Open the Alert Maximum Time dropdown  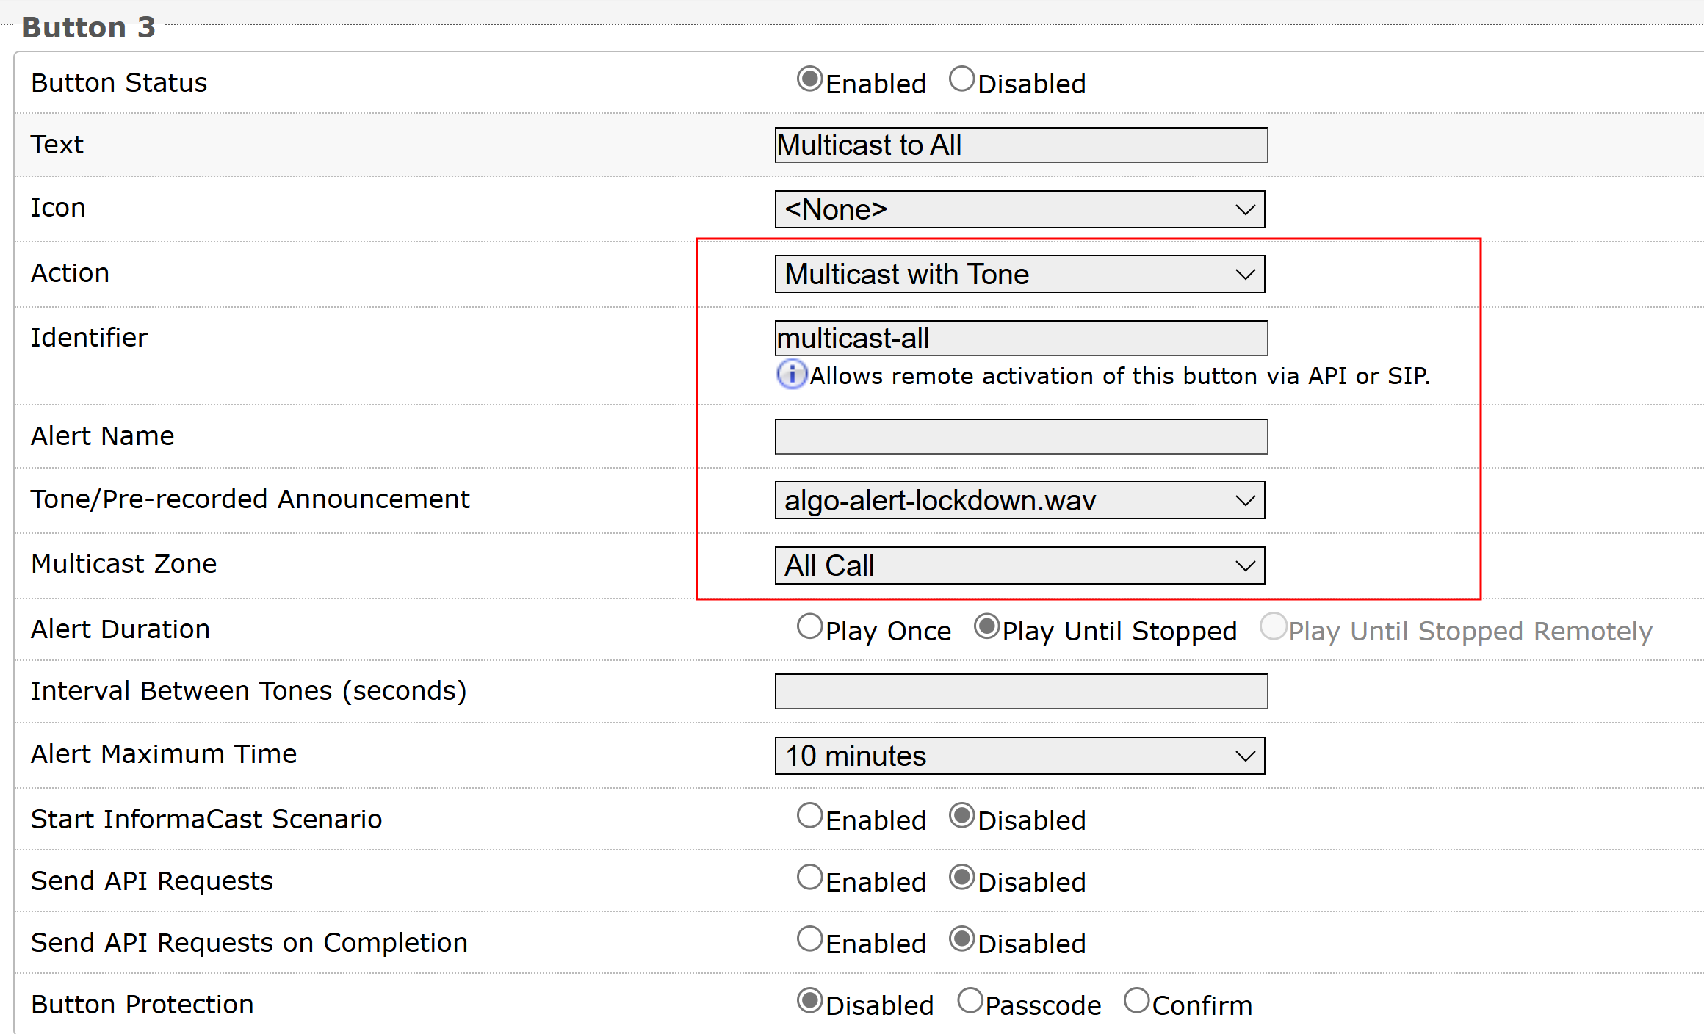pyautogui.click(x=1019, y=756)
